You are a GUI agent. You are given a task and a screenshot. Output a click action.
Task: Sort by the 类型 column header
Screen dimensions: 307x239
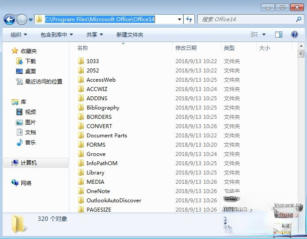pos(229,48)
